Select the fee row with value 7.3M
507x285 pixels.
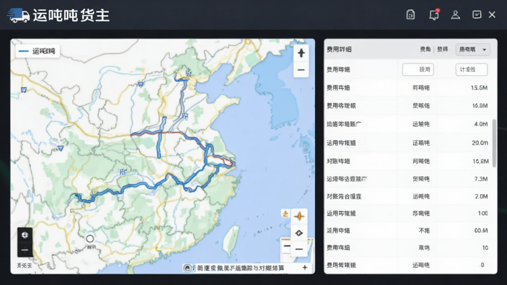408,179
